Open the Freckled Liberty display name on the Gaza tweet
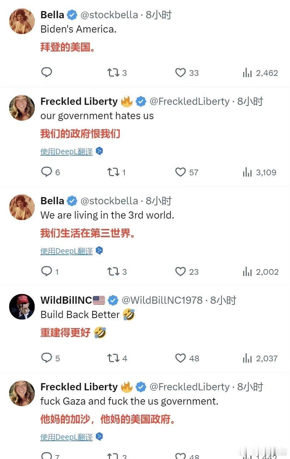This screenshot has width=290, height=459. click(x=79, y=387)
